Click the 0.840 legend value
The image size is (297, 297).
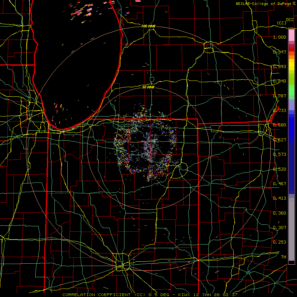point(280,81)
